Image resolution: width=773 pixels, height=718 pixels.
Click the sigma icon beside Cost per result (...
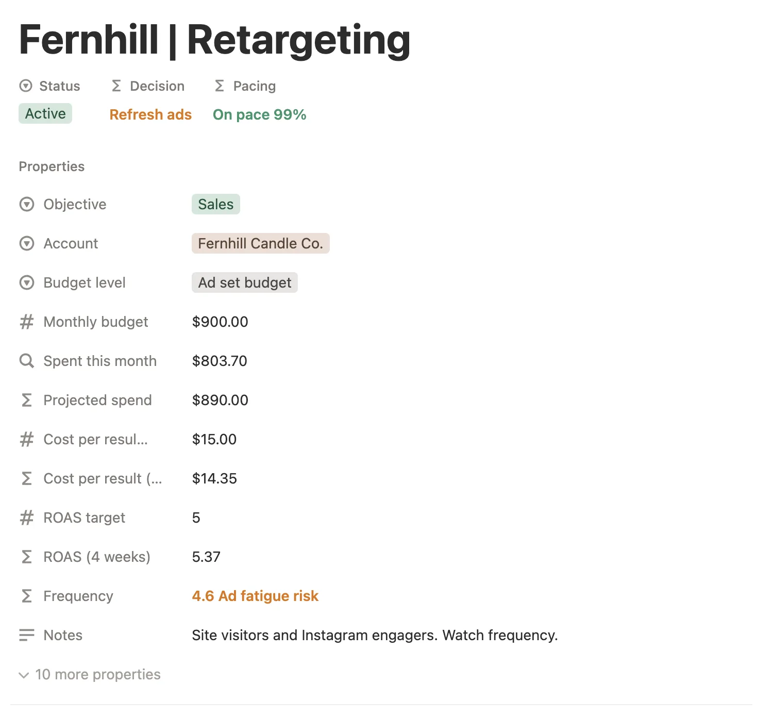point(27,479)
